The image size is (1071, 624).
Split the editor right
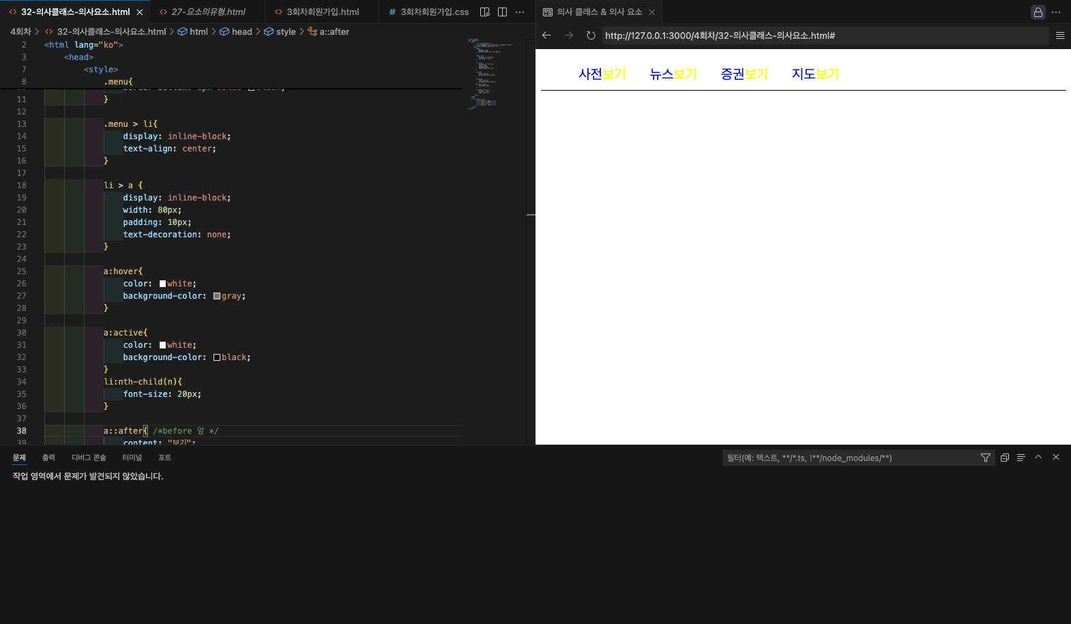502,12
